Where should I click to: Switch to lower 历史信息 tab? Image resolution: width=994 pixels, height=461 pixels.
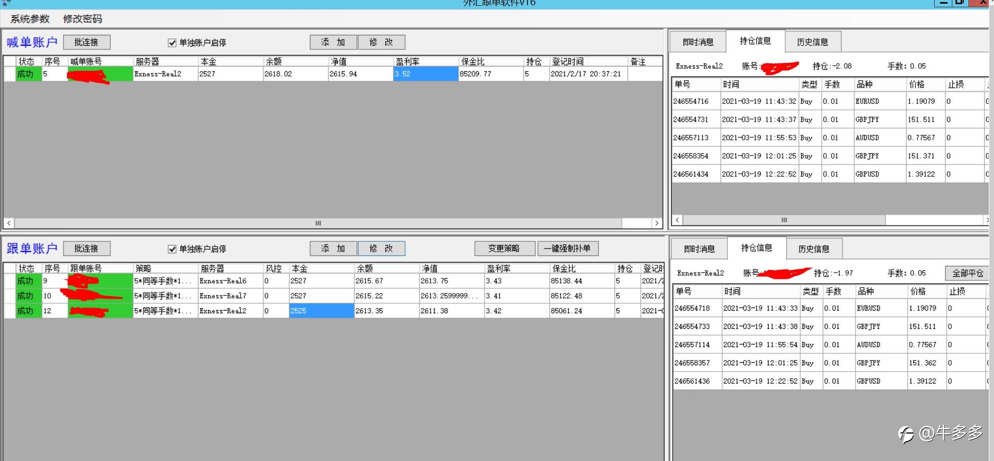tap(813, 249)
